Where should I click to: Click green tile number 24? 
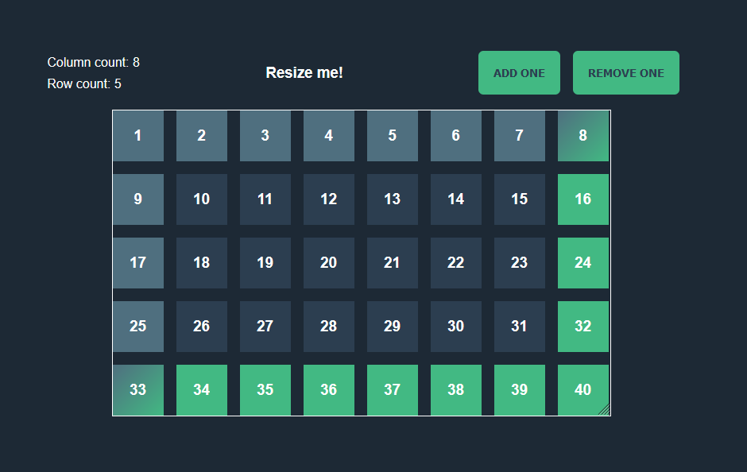[583, 263]
